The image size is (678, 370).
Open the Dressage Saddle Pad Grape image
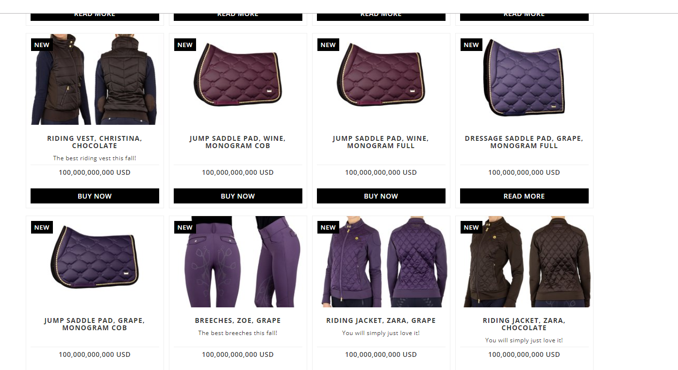pyautogui.click(x=524, y=79)
